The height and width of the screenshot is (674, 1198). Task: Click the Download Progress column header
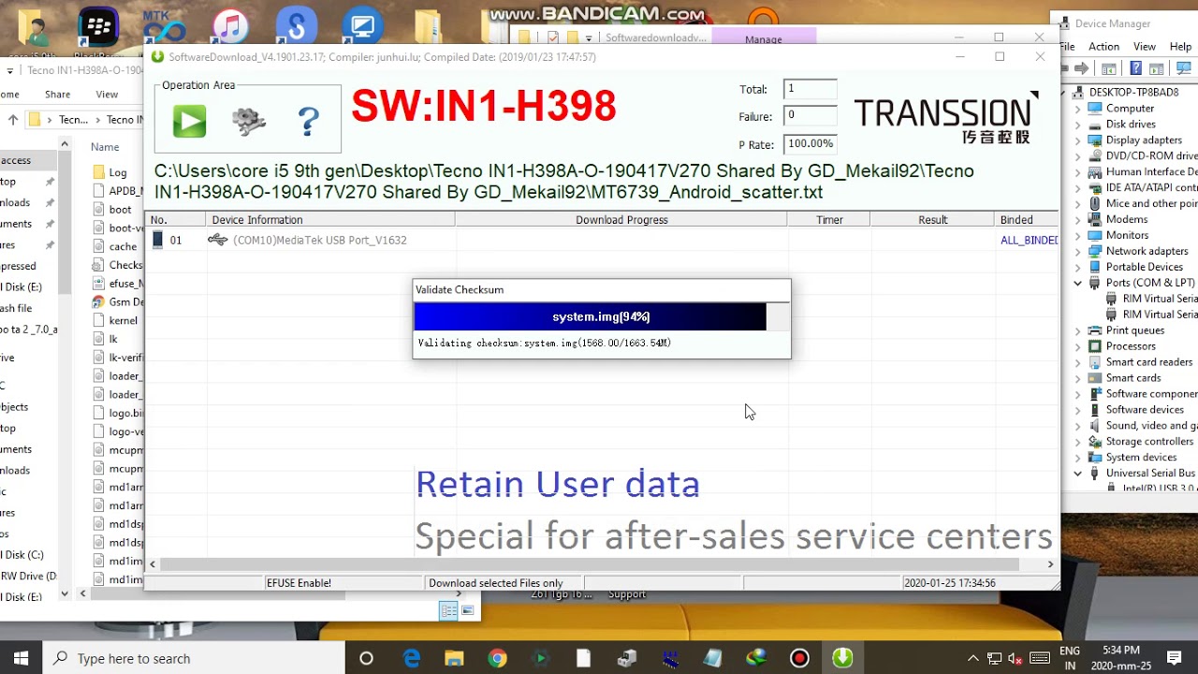coord(621,220)
